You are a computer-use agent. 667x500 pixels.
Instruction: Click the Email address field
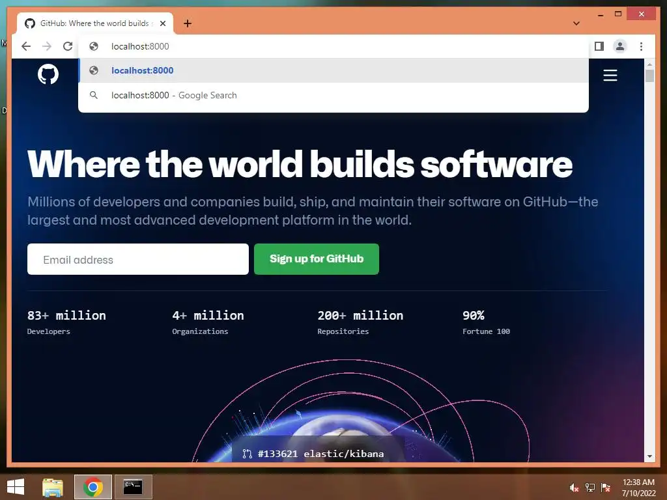(x=138, y=259)
